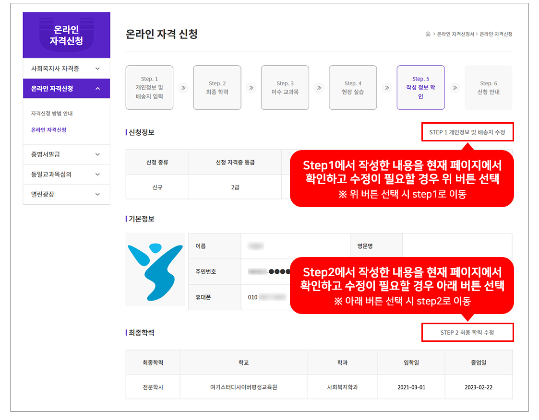Click 온라인 자격신청서 breadcrumb link
This screenshot has height=420, width=539.
click(x=455, y=35)
